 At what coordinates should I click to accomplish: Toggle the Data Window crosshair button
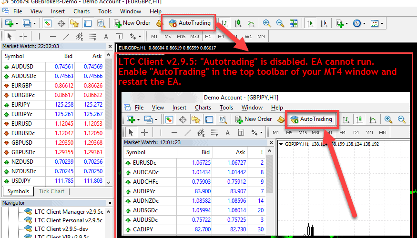tap(61, 23)
